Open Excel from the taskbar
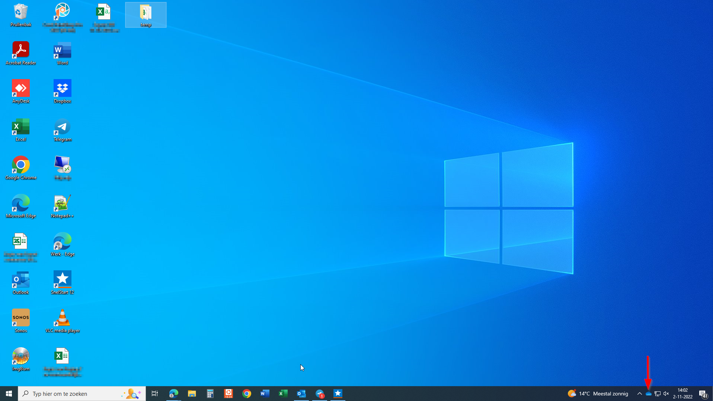713x401 pixels. (x=283, y=394)
